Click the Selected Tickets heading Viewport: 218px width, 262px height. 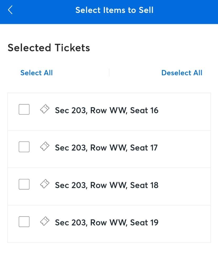coord(49,48)
